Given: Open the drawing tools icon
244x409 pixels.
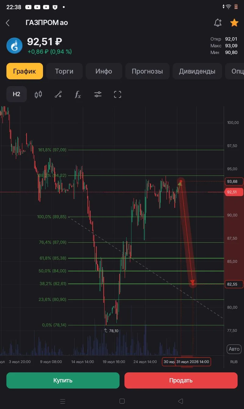Looking at the screenshot, I should pyautogui.click(x=58, y=94).
